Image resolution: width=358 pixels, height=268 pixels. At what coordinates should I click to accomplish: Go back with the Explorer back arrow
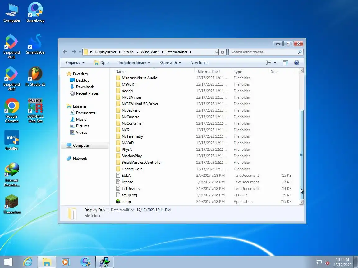click(x=65, y=52)
